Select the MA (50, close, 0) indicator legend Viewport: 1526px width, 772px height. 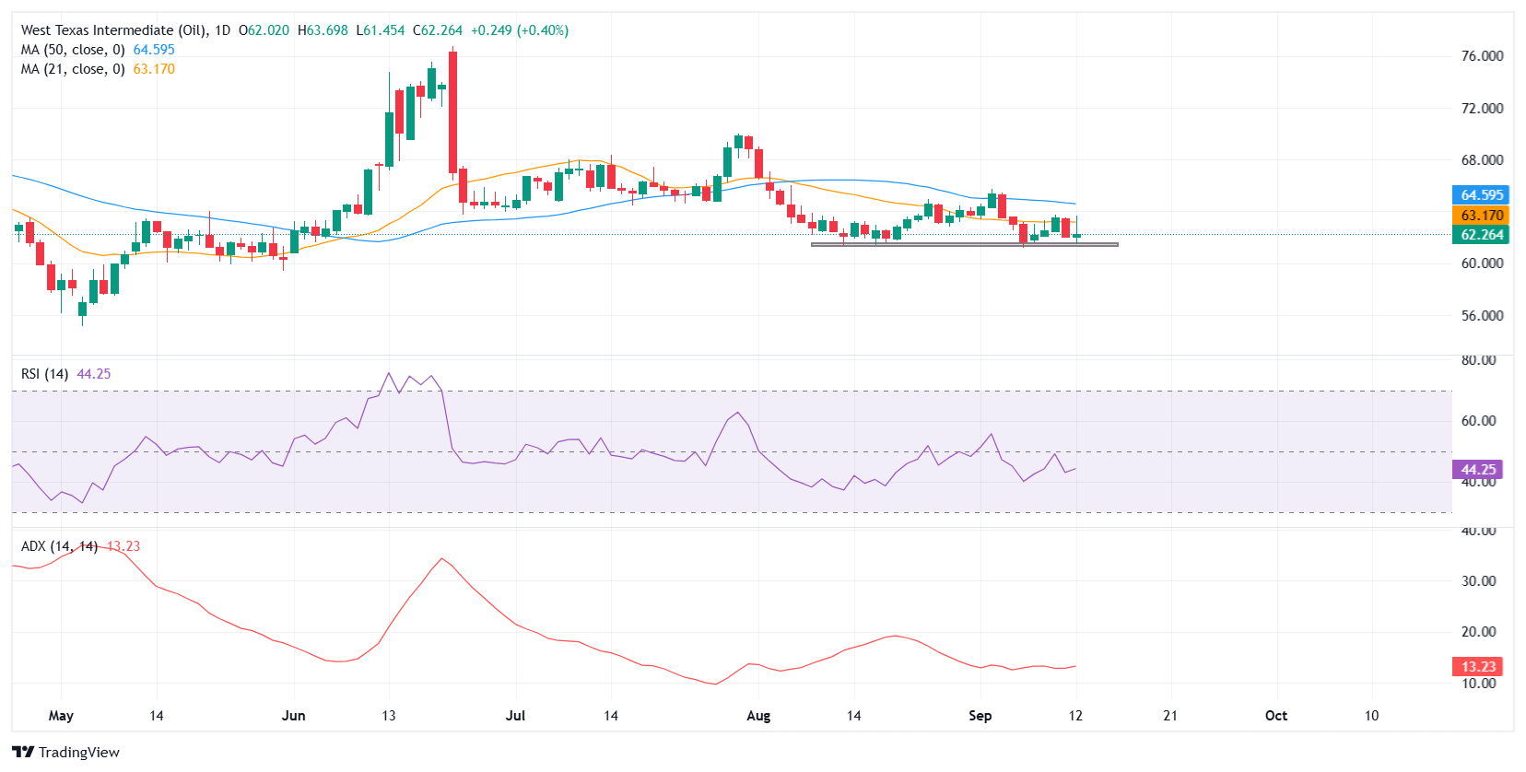pos(73,50)
